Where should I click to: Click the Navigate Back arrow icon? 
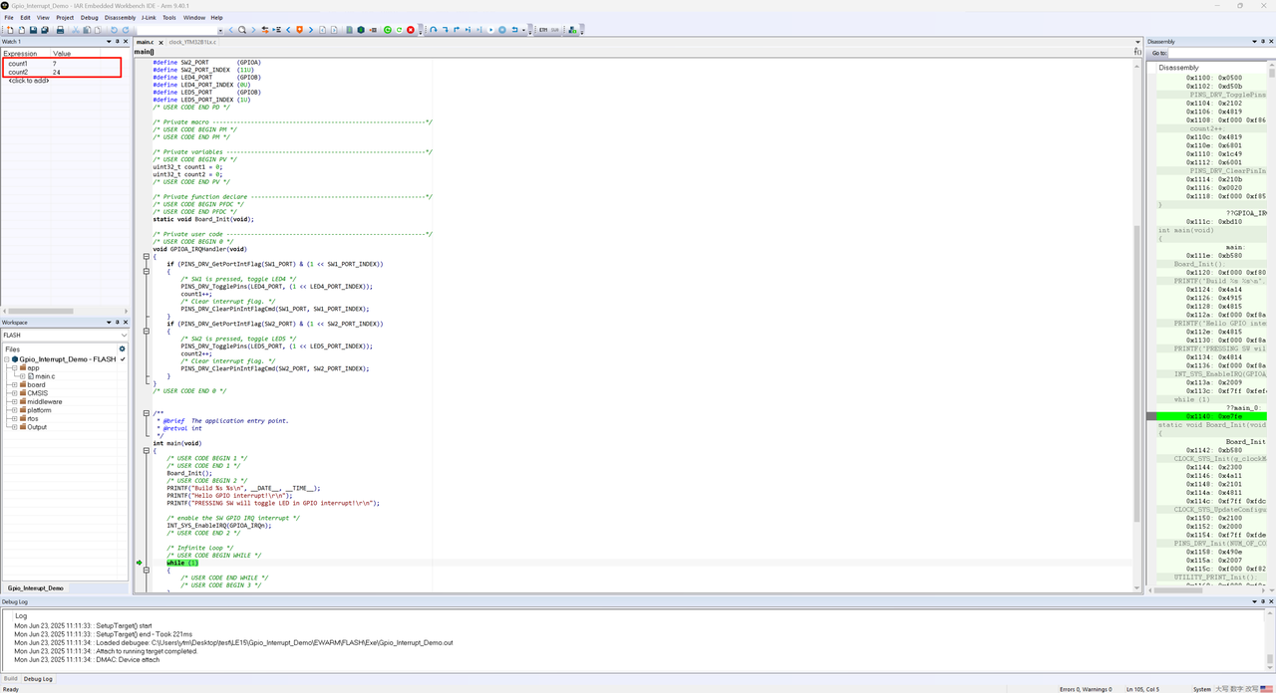coord(322,30)
